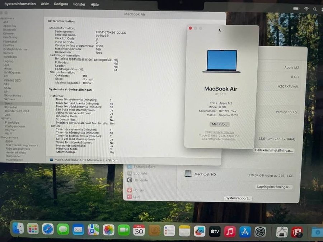Select Bluetooth in the hardware list
The height and width of the screenshot is (242, 323).
[x=9, y=30]
